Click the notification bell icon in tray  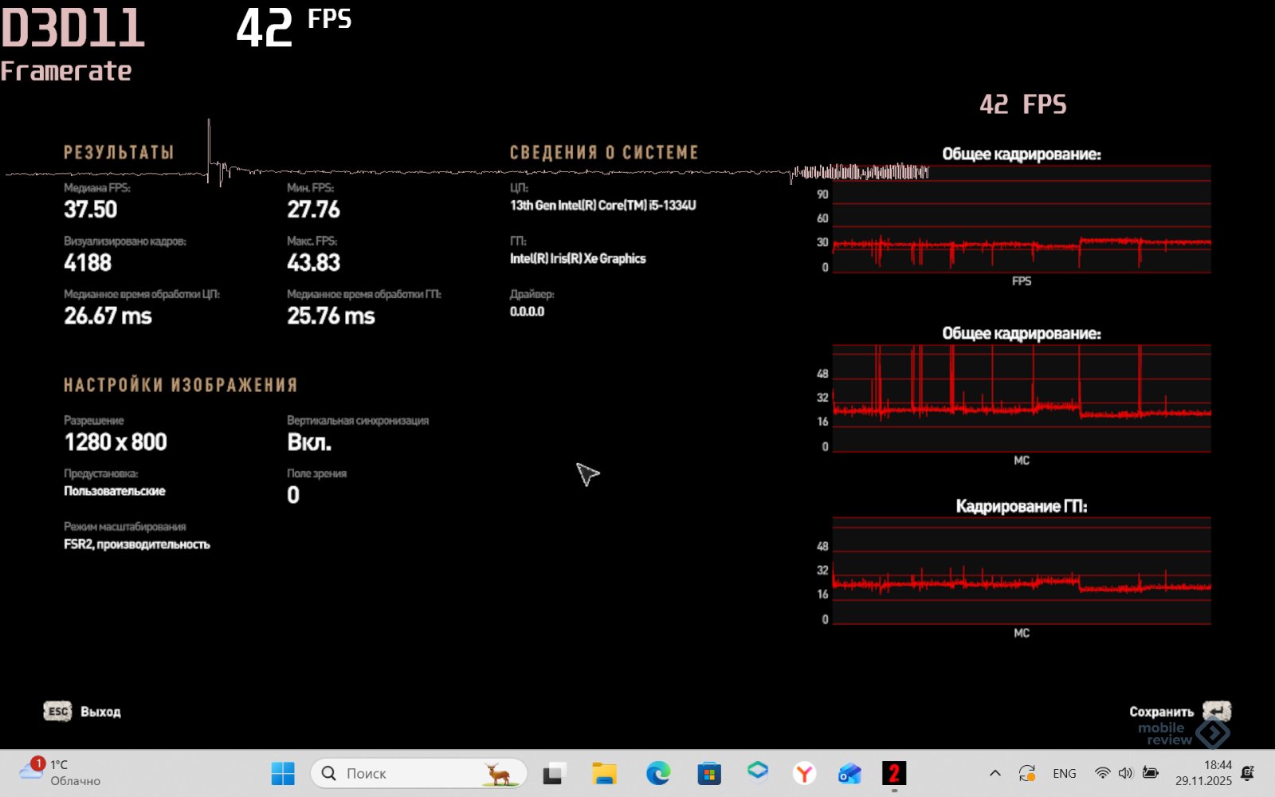pos(1248,773)
